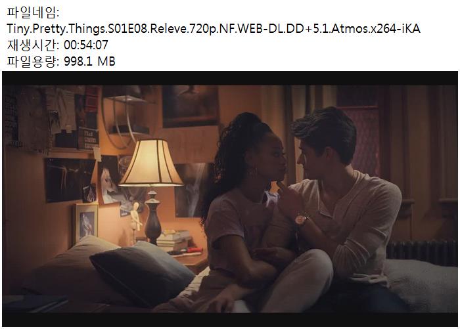Click the dark poster on the left wall
The width and height of the screenshot is (460, 329).
[70, 180]
